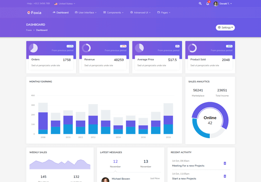Click the Orders value 1758

pyautogui.click(x=67, y=60)
